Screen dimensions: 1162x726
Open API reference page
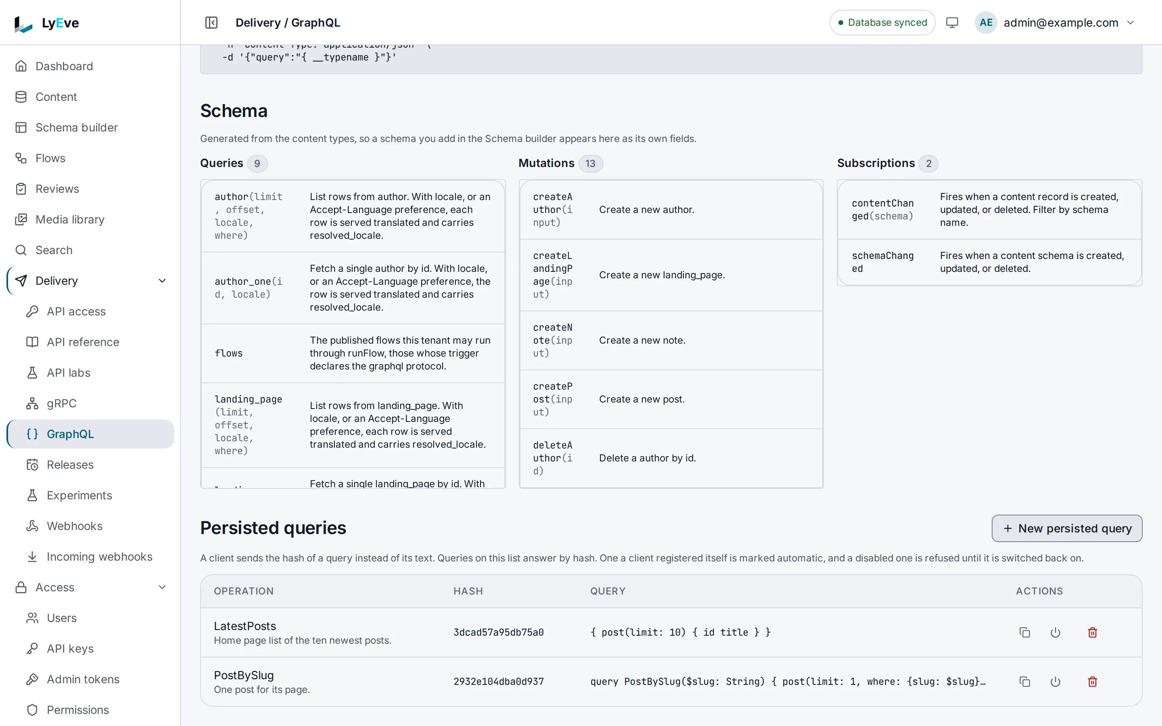pos(90,342)
